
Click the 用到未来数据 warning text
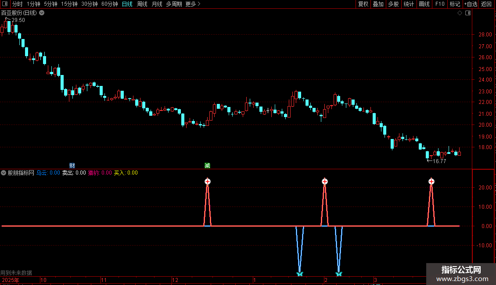16,273
